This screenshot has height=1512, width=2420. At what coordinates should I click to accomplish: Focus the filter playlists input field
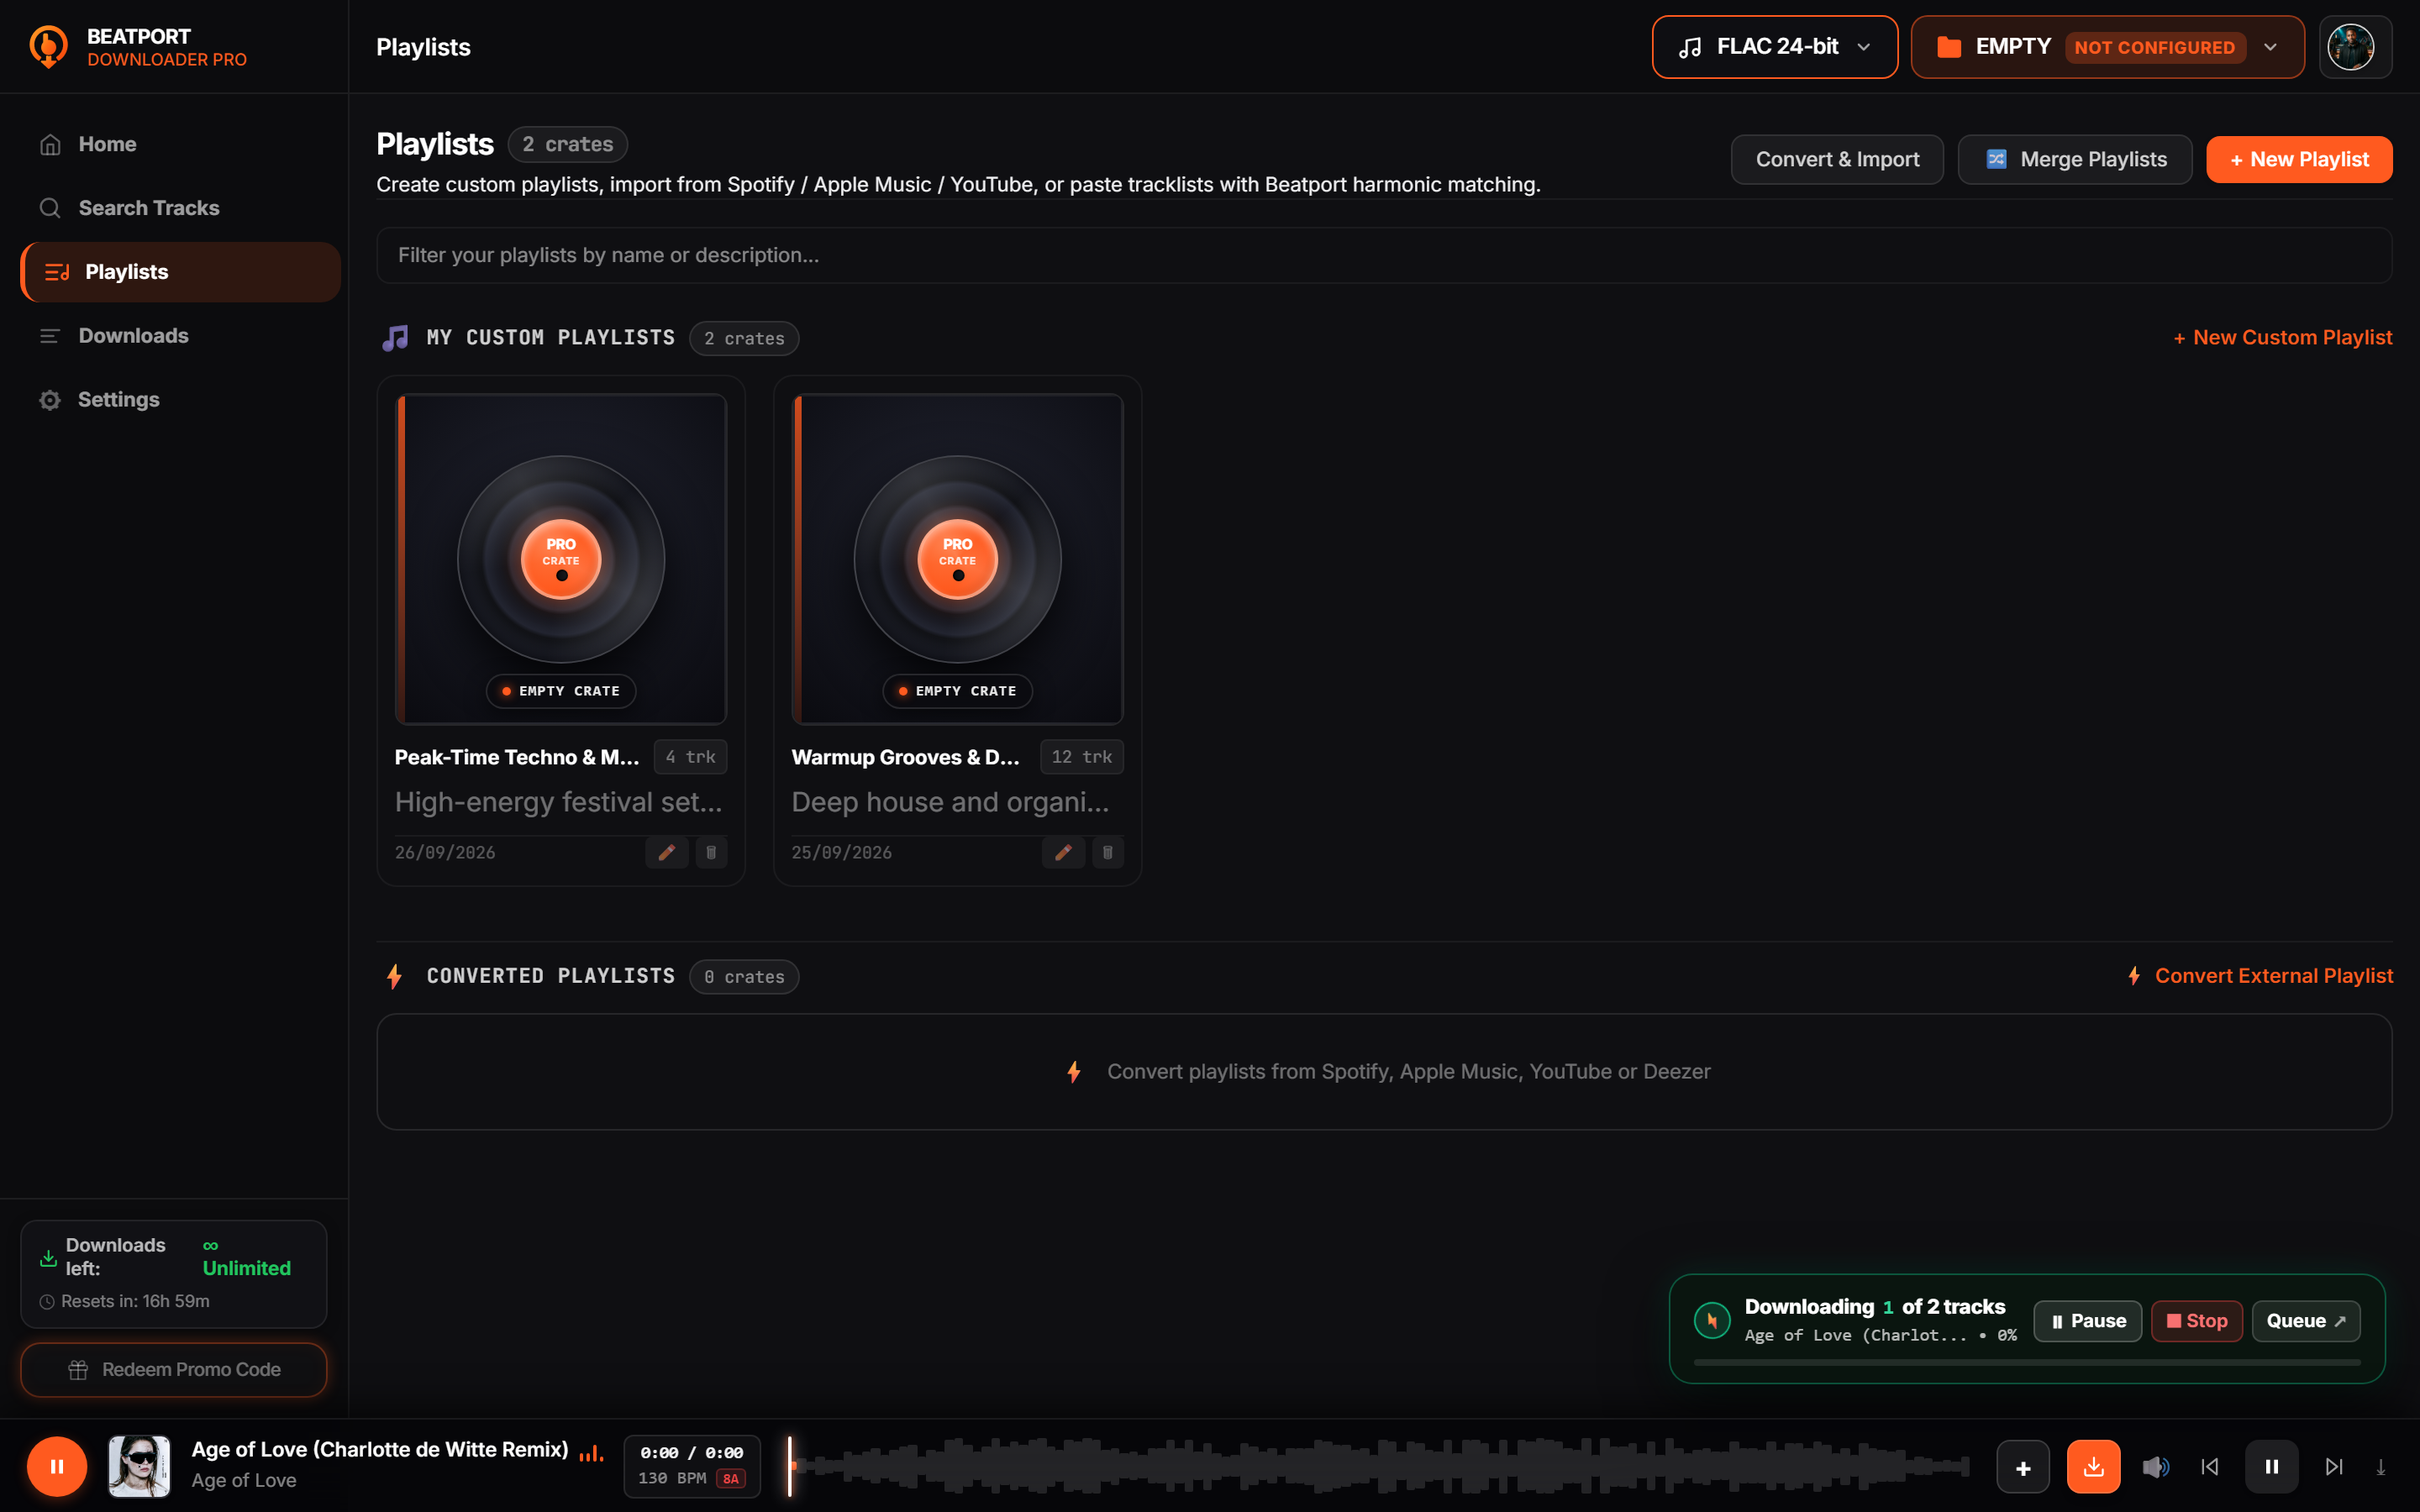[1384, 255]
